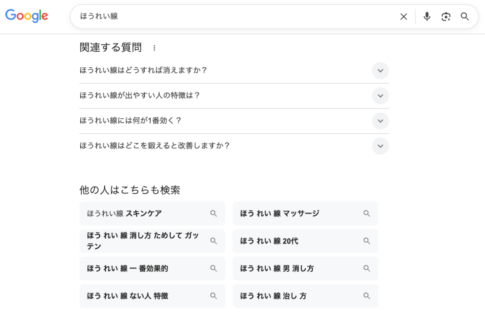Viewport: 485px width, 315px height.
Task: Click the Google logo
Action: click(27, 16)
